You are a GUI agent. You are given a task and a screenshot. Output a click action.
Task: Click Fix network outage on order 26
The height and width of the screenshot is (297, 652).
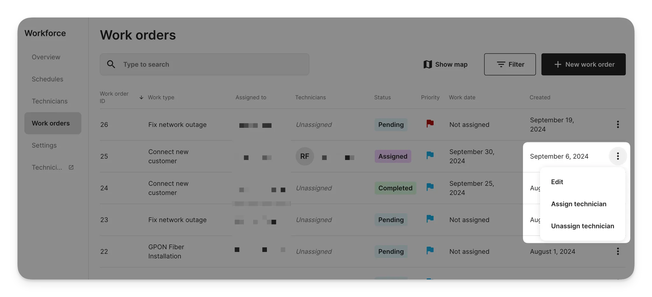coord(177,124)
